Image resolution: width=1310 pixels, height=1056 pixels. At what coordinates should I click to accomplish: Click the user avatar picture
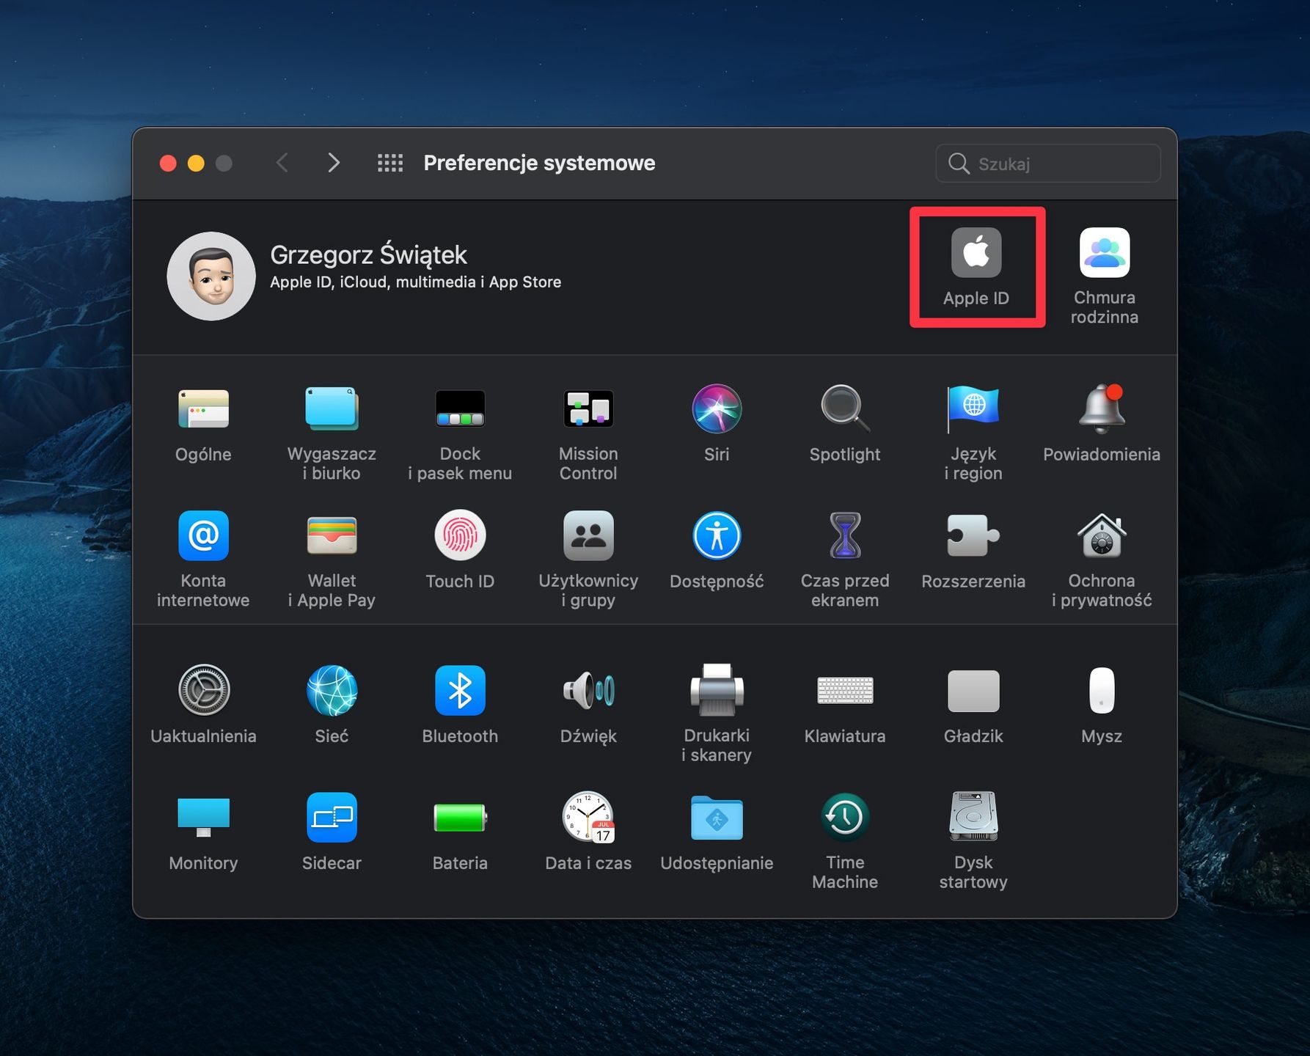[x=211, y=276]
